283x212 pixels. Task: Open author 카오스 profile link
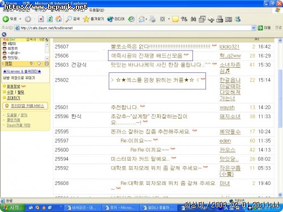tap(228, 150)
